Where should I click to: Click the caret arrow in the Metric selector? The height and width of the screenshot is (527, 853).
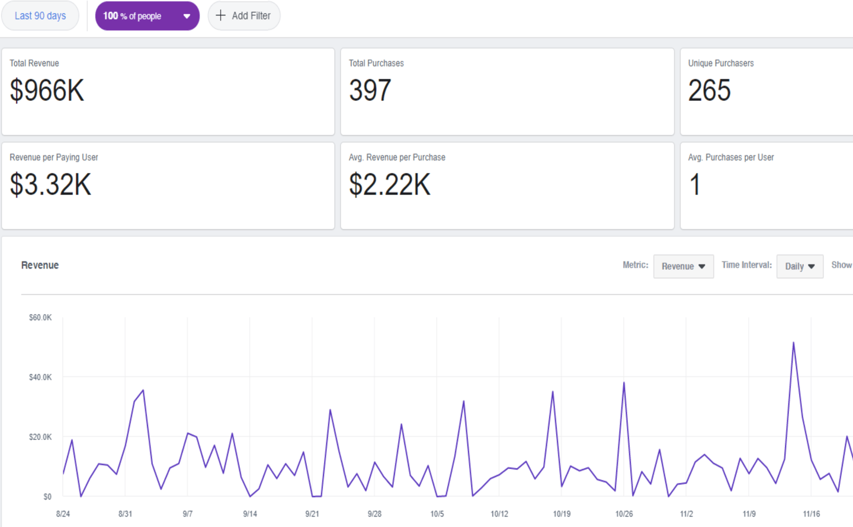click(702, 266)
